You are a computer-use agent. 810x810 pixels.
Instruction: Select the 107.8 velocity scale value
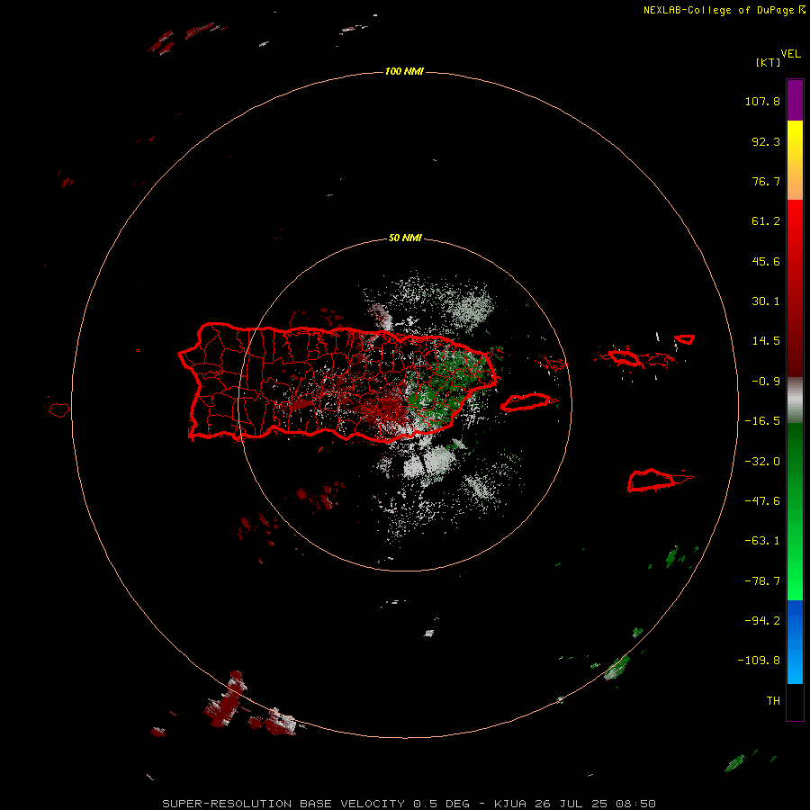[762, 101]
